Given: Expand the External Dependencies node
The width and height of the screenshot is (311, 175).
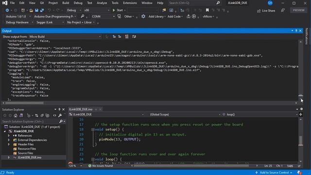Looking at the screenshot, I should (x=9, y=140).
